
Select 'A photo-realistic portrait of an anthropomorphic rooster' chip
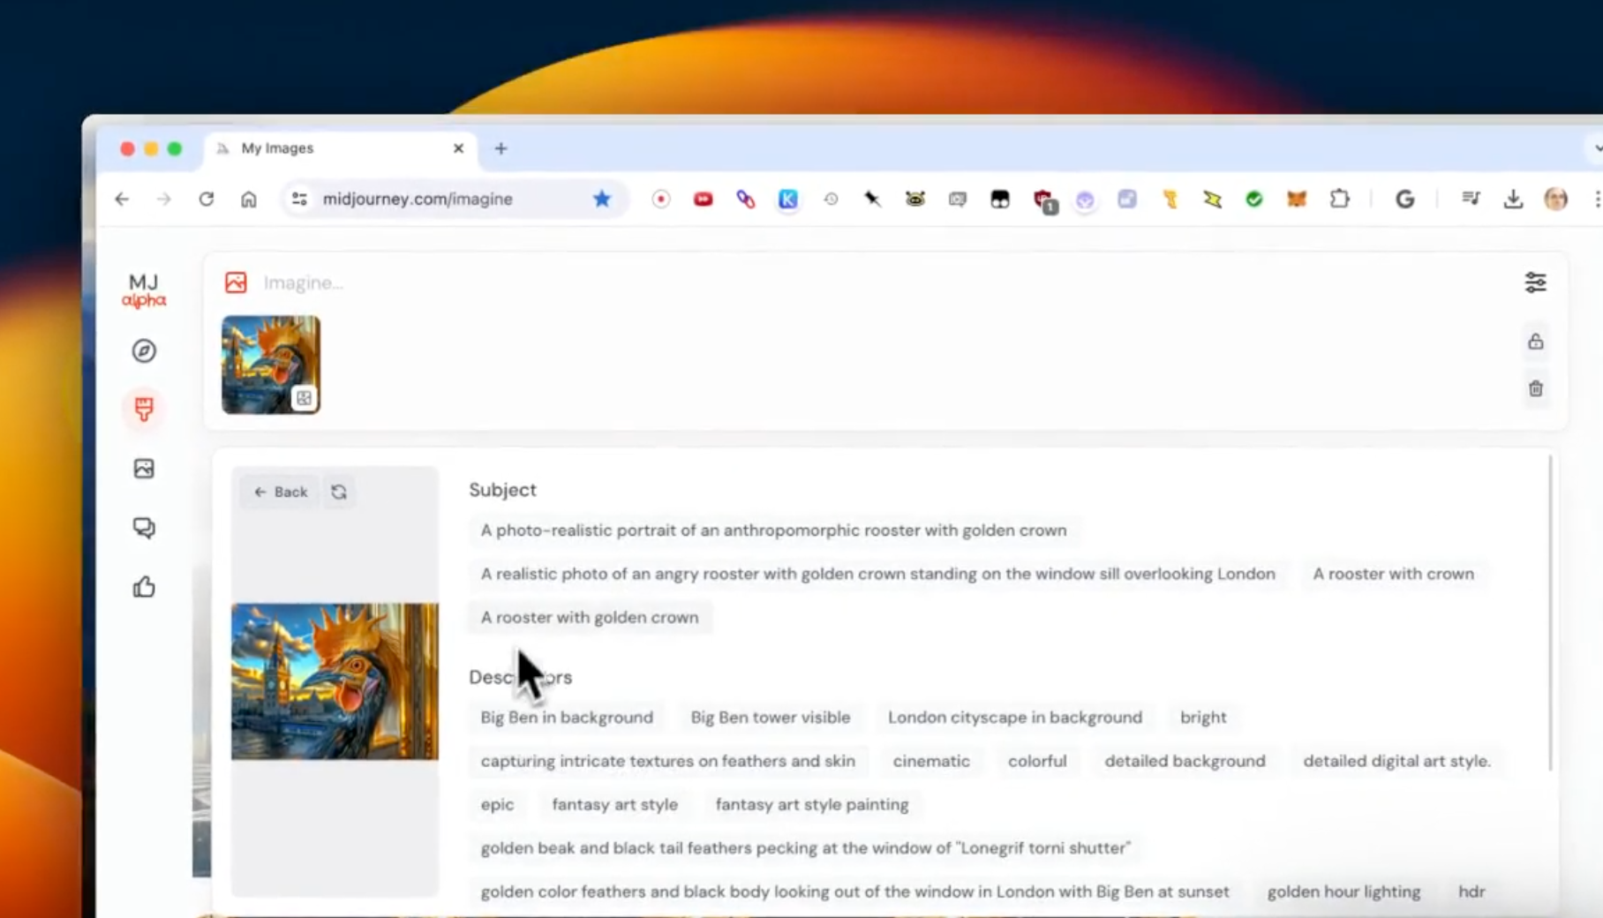[773, 530]
